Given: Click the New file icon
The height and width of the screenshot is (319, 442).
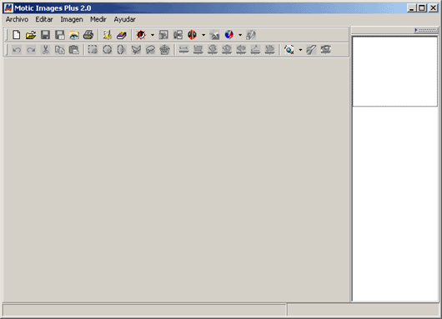Looking at the screenshot, I should pyautogui.click(x=17, y=35).
